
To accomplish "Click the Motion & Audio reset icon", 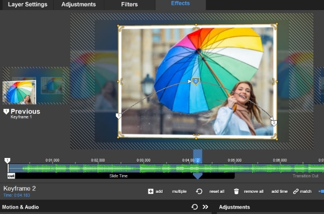I will (x=194, y=207).
